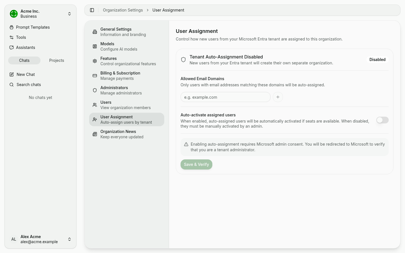The height and width of the screenshot is (253, 405).
Task: Open General Settings section
Action: click(x=127, y=32)
